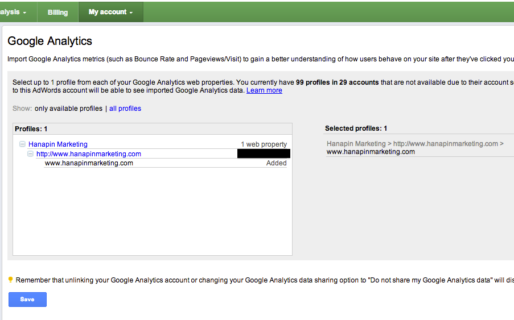Image resolution: width=514 pixels, height=320 pixels.
Task: Select the www.hanapinmarketing.com entry in Selected profiles
Action: tap(371, 152)
